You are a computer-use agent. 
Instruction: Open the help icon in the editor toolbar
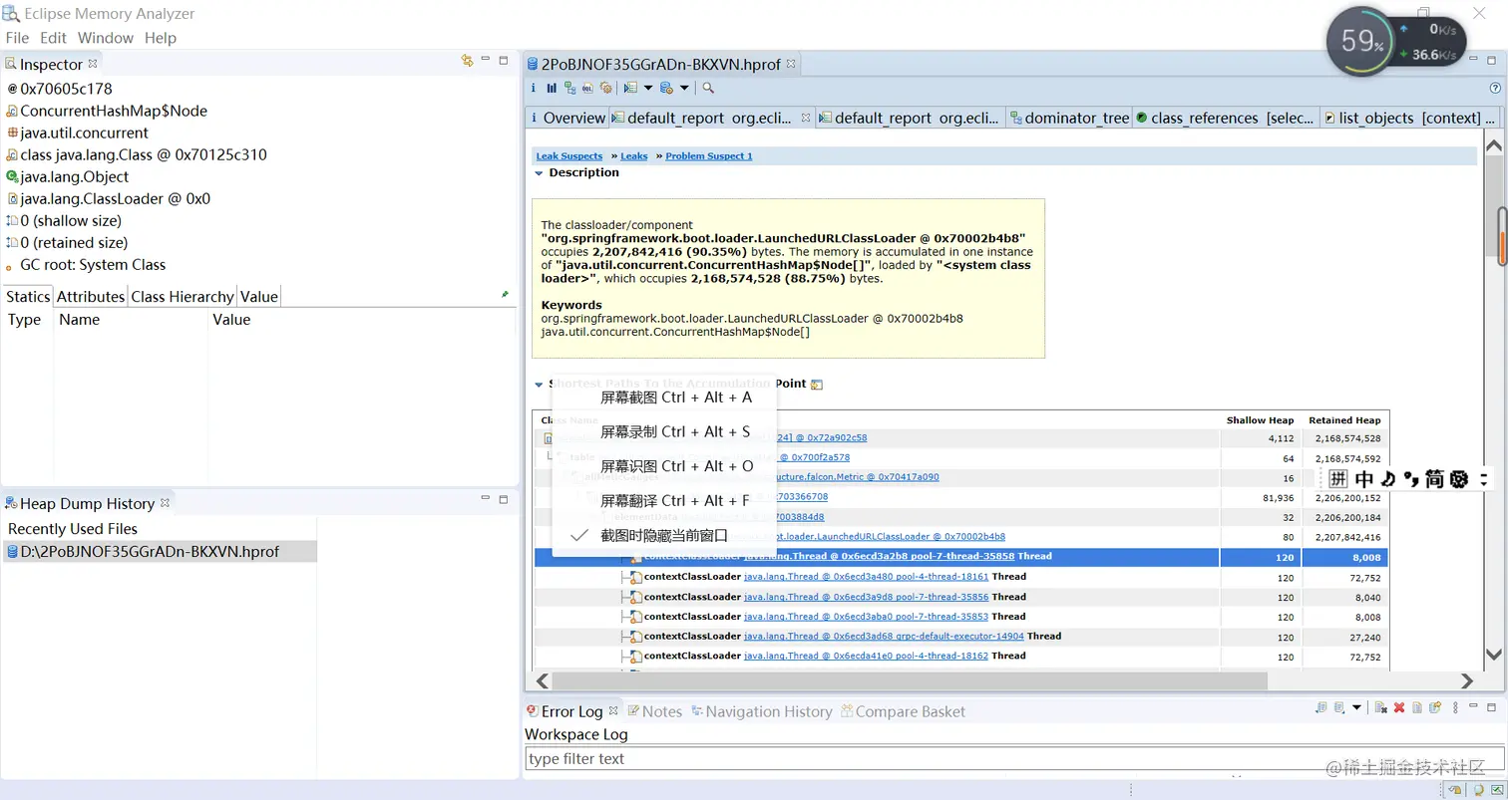tap(1495, 88)
